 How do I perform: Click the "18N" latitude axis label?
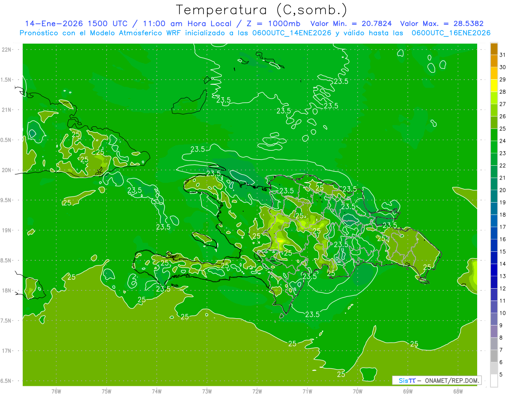pyautogui.click(x=6, y=291)
